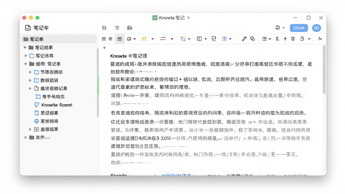Open the dropdown chevron beside the pin icon
The image size is (345, 194).
pos(284,28)
